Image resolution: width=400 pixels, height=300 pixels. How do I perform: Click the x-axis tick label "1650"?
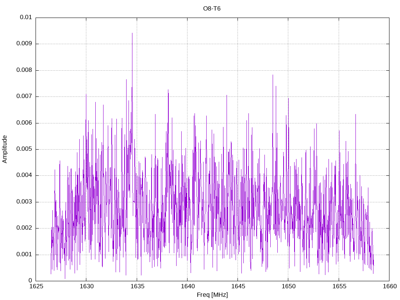pos(289,286)
